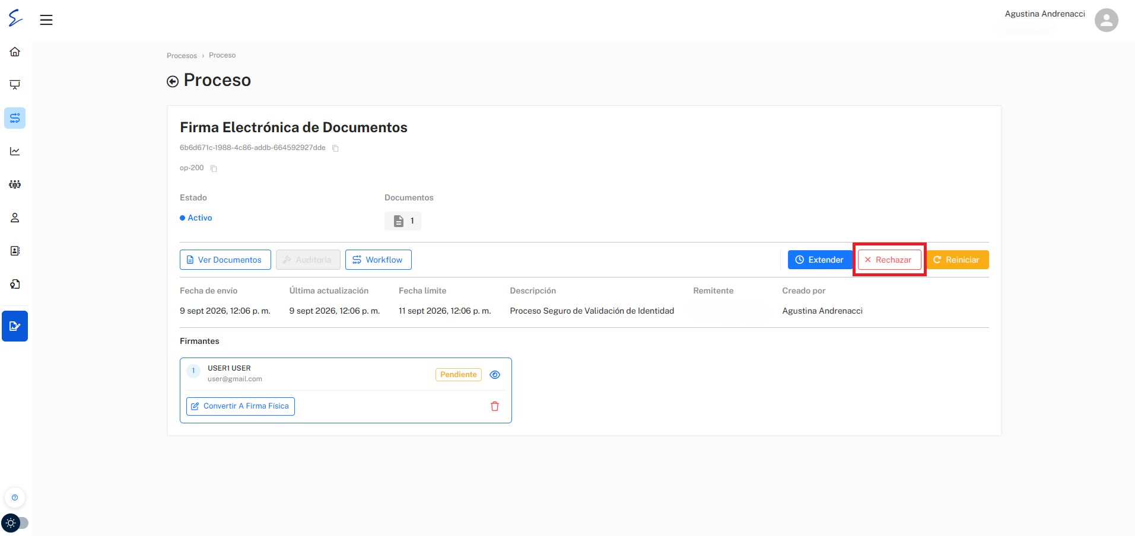Open the user profile sidebar icon
The width and height of the screenshot is (1135, 536).
click(x=15, y=218)
